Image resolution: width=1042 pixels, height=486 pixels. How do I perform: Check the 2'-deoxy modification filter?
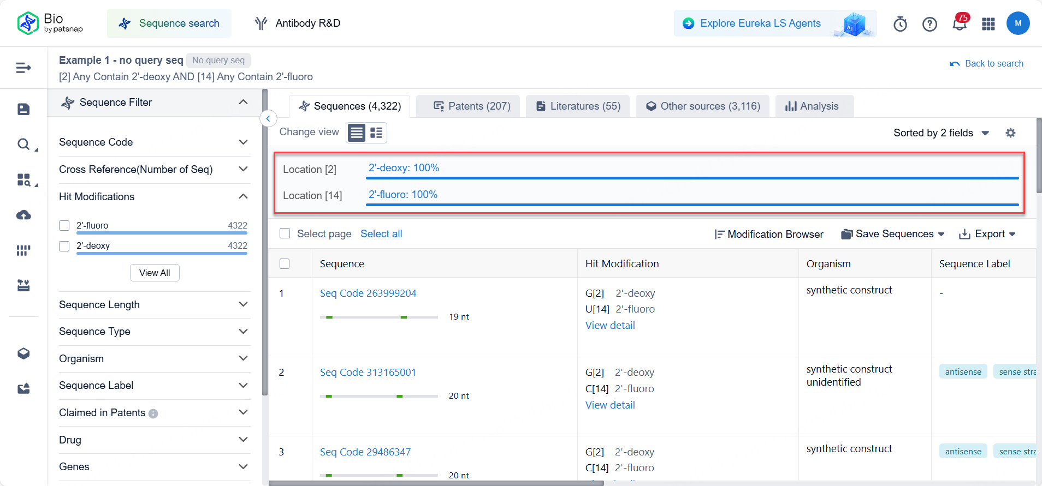[x=64, y=246]
